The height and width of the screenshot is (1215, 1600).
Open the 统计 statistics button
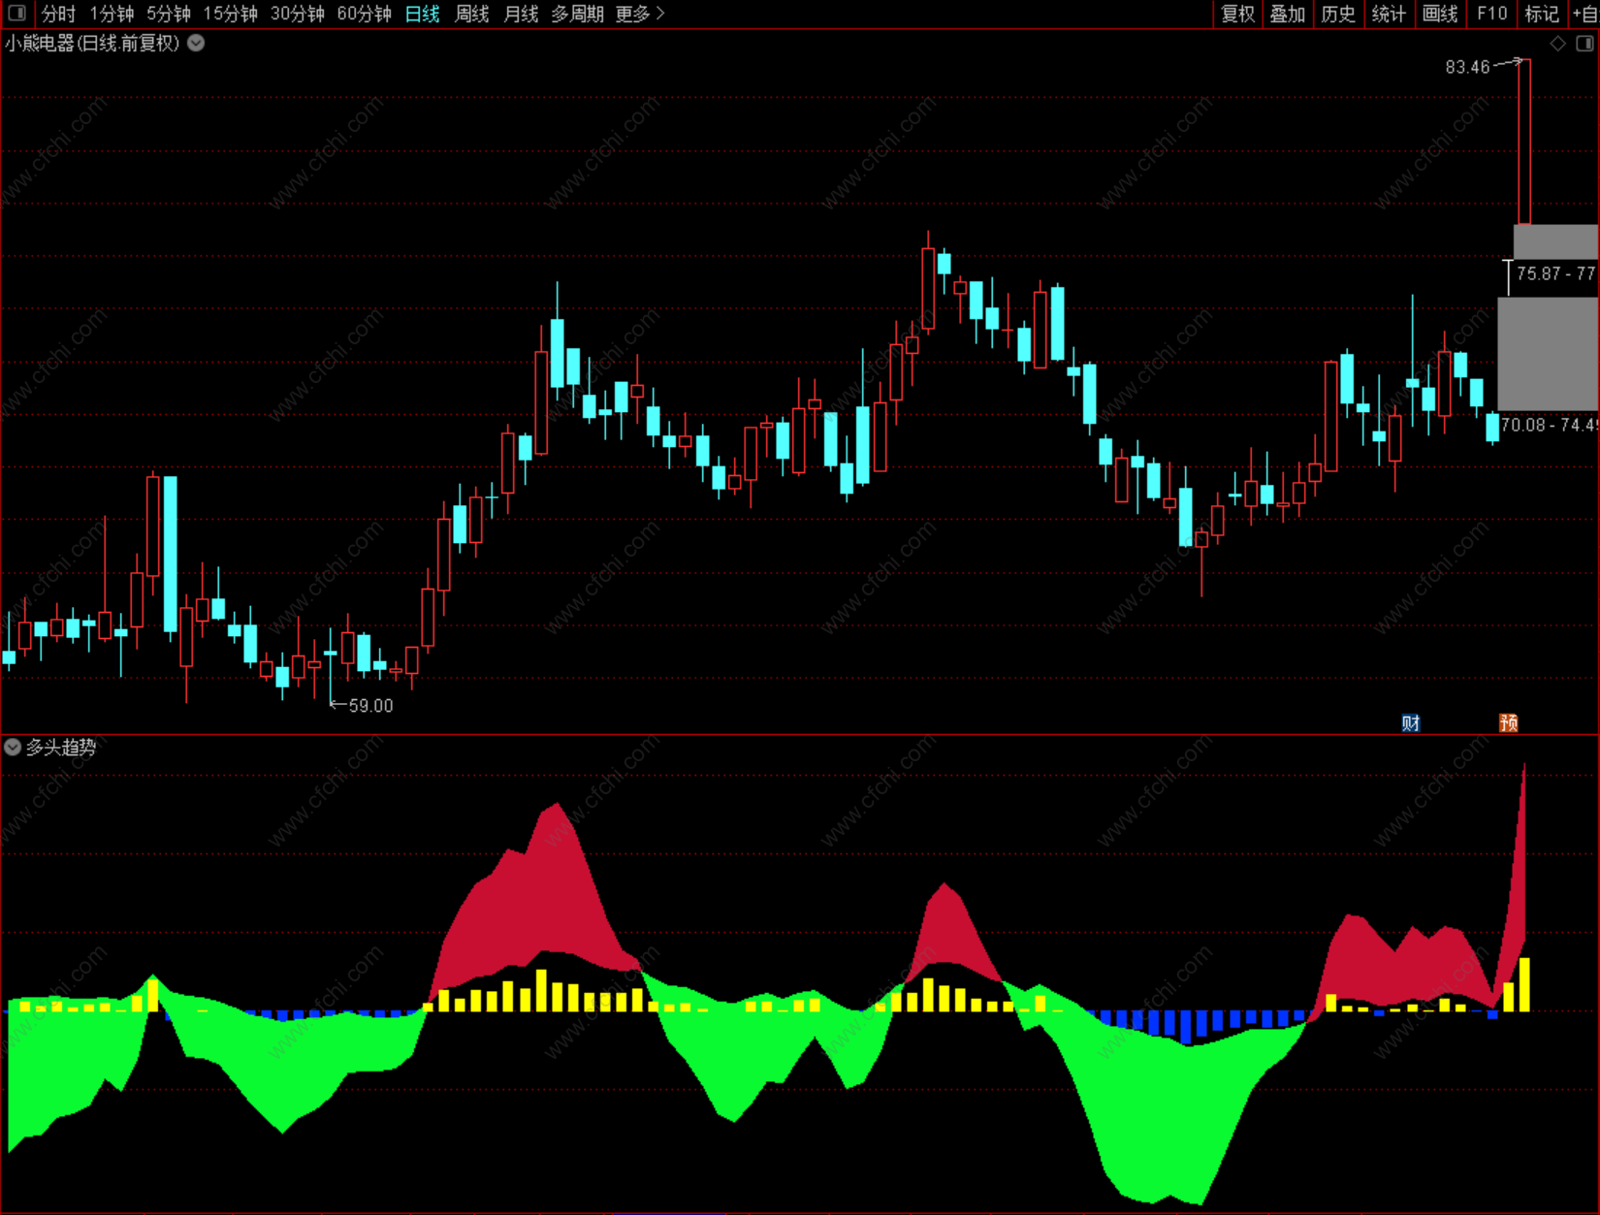click(x=1389, y=14)
